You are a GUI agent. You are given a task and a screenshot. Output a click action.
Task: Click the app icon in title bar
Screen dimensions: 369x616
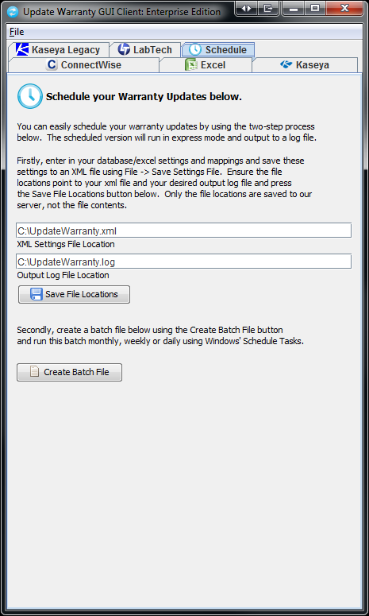pyautogui.click(x=13, y=12)
